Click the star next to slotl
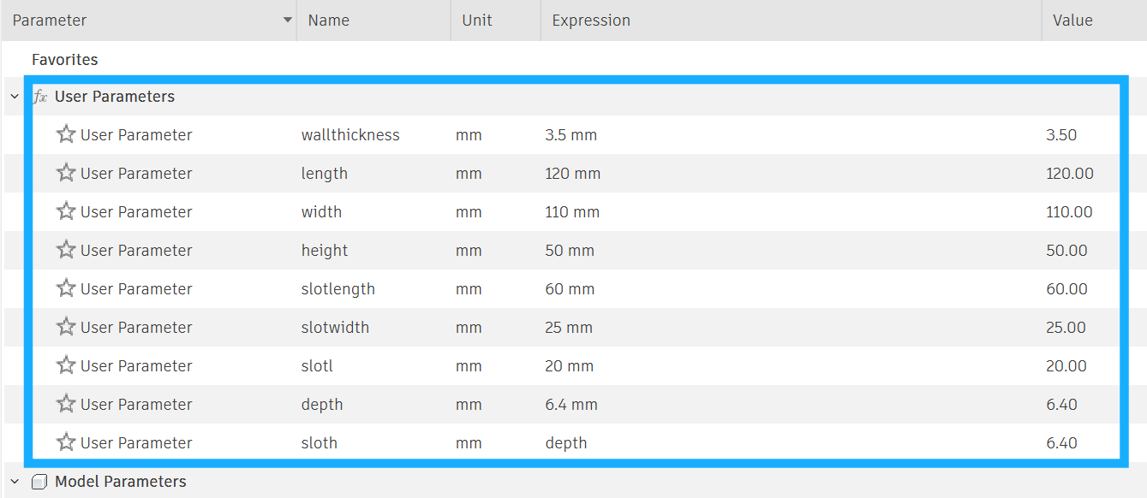Image resolution: width=1147 pixels, height=498 pixels. 66,365
